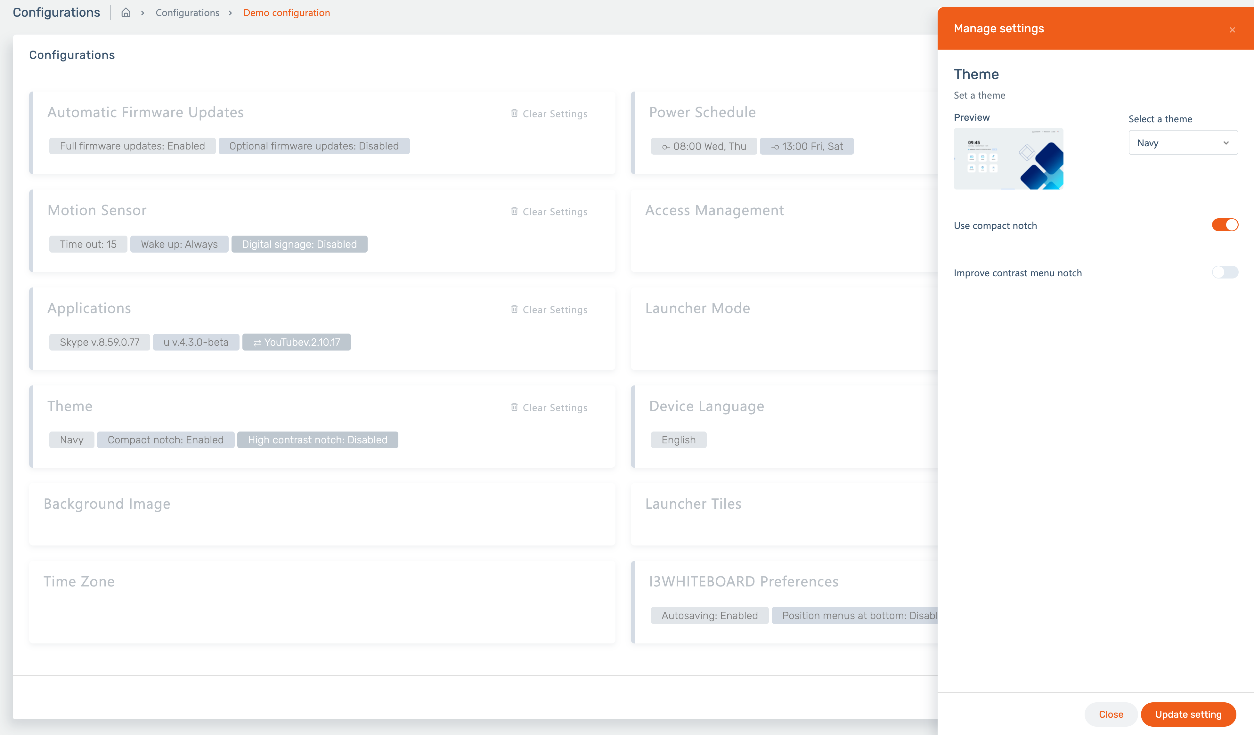Click trash icon in Motion Sensor card

click(x=514, y=211)
